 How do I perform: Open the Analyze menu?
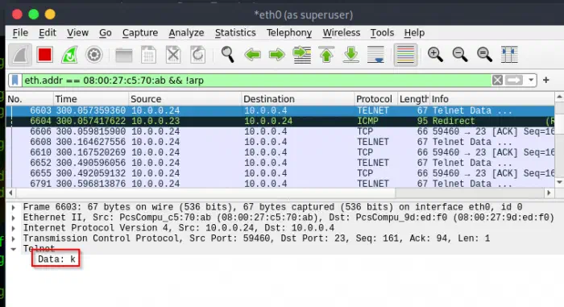tap(186, 33)
